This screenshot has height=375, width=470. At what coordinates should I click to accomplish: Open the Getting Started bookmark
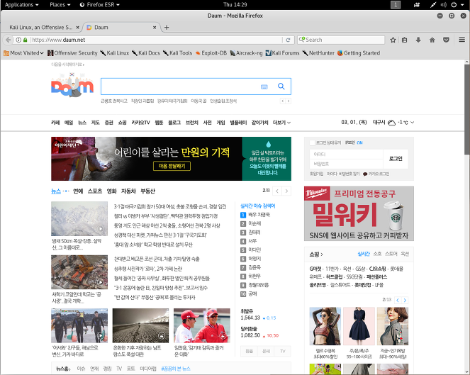tap(359, 53)
